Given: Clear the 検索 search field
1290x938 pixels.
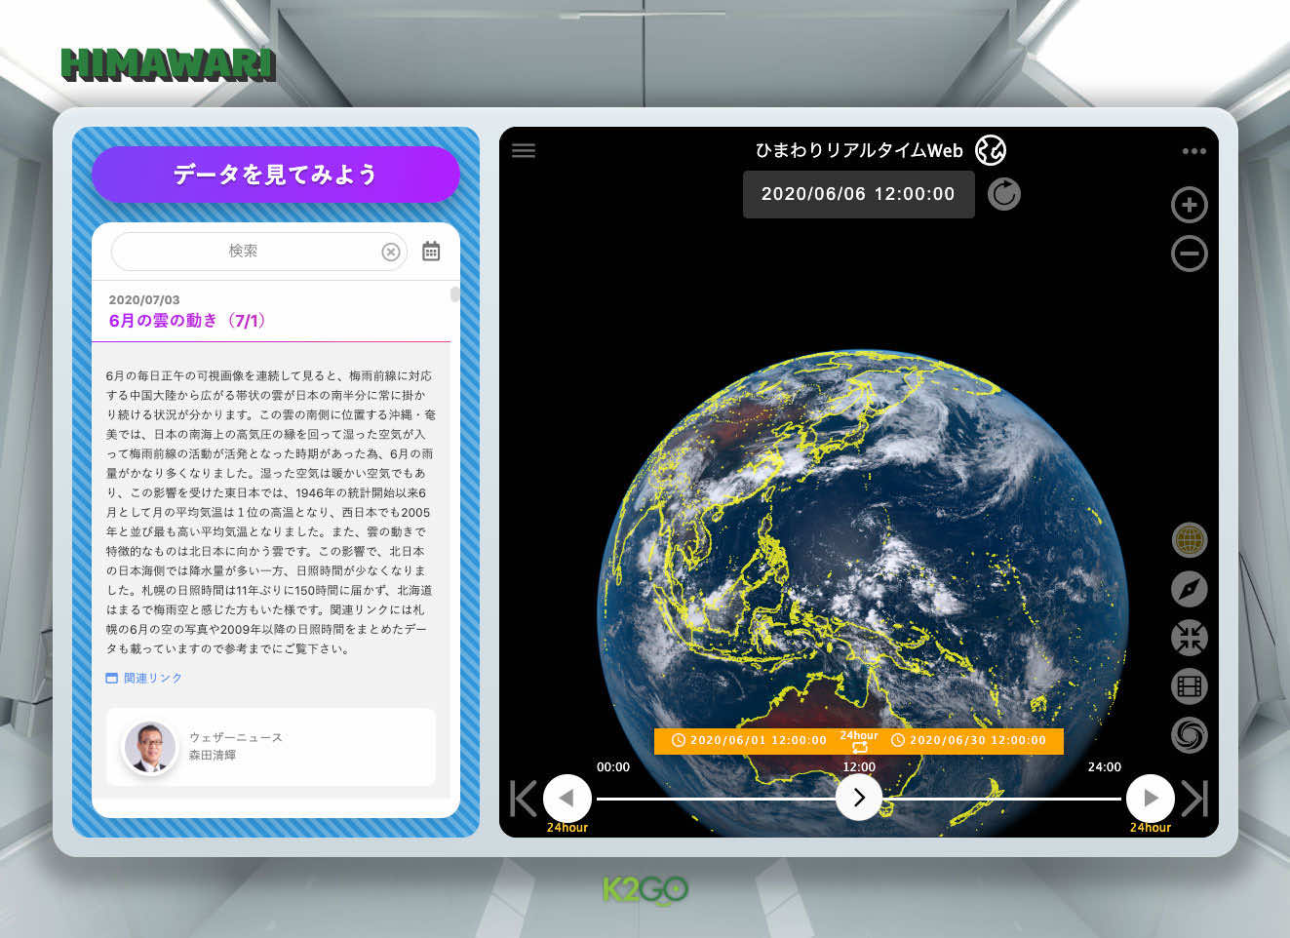Looking at the screenshot, I should (391, 252).
